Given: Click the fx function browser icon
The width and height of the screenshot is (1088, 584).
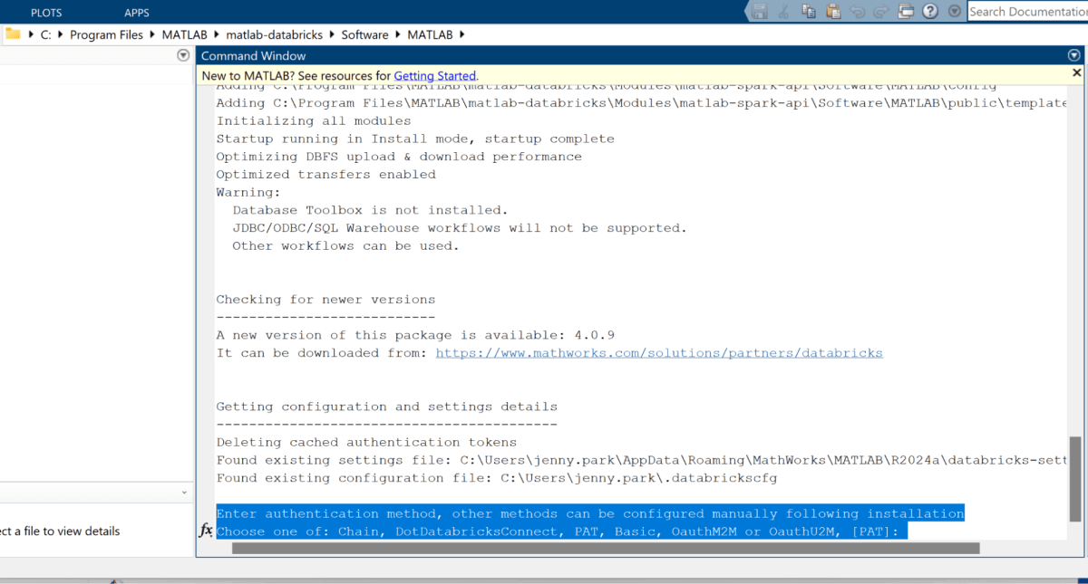Looking at the screenshot, I should (x=206, y=531).
